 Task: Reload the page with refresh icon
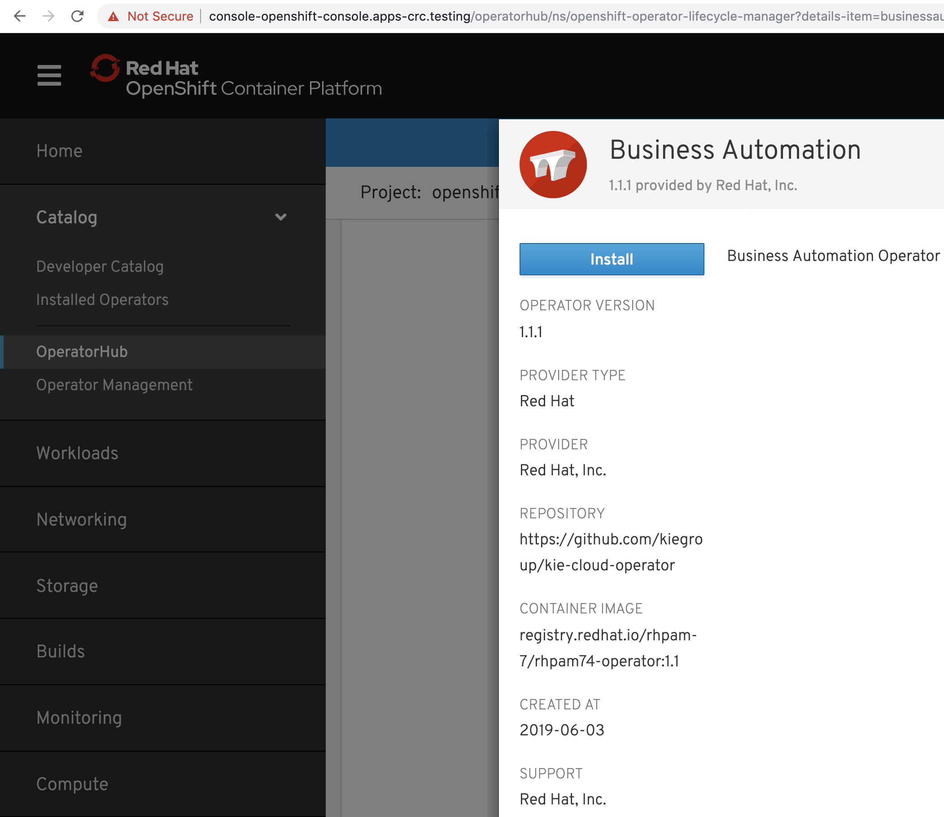[x=78, y=17]
